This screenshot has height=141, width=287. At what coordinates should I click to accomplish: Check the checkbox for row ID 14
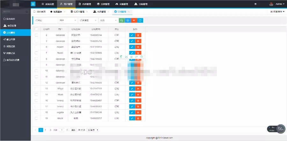click(x=36, y=95)
